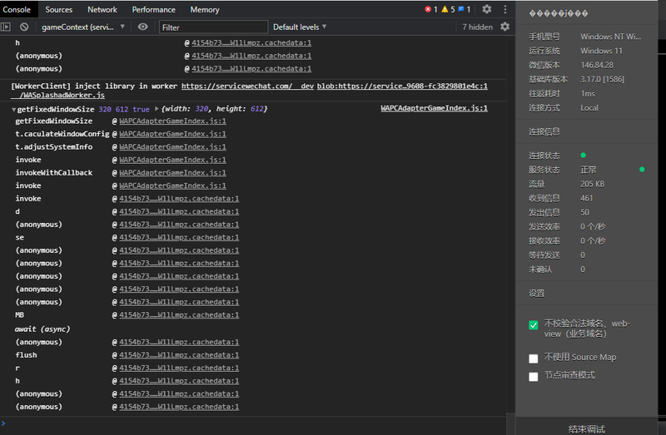Open source link for the se frame
Viewport: 666px width, 435px height.
point(179,238)
